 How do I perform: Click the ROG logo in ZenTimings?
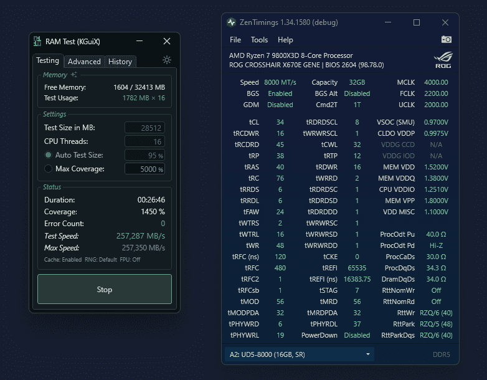point(443,60)
